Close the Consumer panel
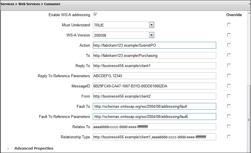 [x=249, y=4]
